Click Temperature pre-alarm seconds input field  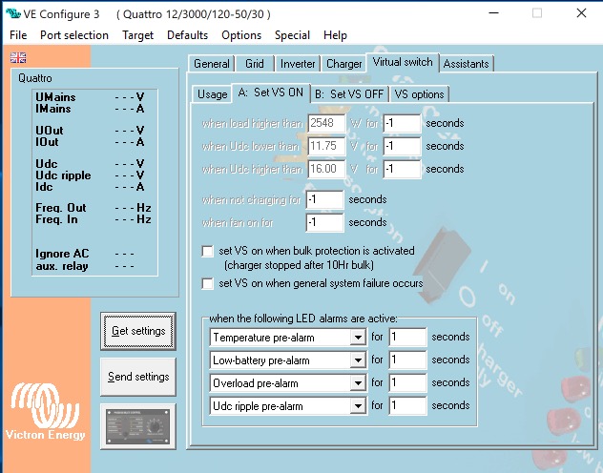[407, 338]
